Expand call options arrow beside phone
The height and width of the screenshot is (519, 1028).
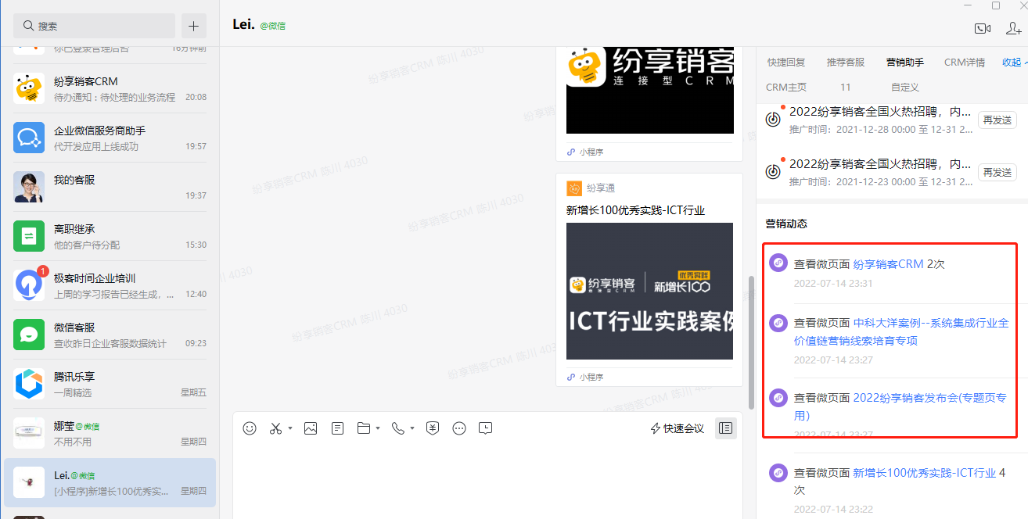point(412,428)
